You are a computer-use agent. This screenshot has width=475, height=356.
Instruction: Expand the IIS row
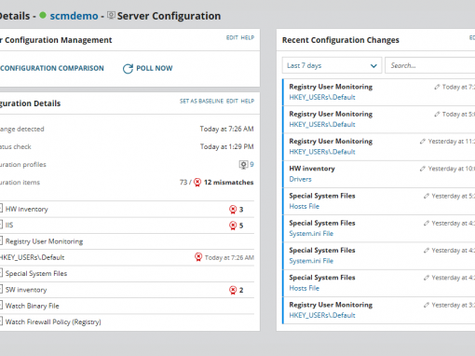(x=1, y=225)
